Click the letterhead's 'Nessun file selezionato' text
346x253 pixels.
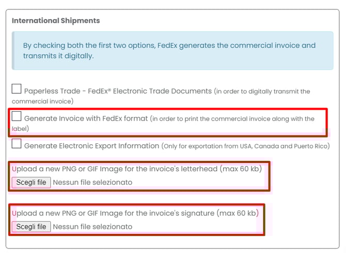[x=92, y=182]
